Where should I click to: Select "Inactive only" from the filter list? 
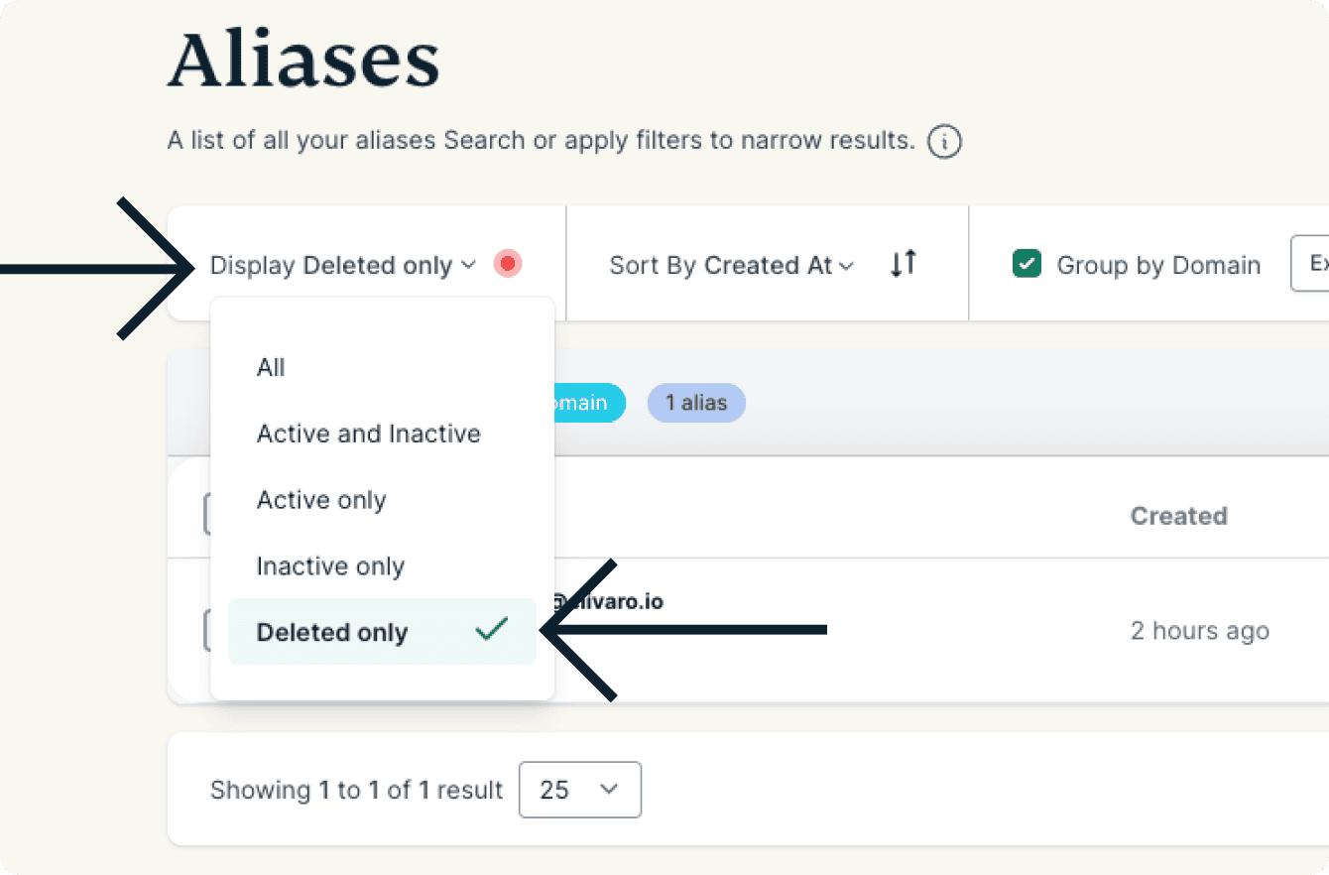tap(330, 566)
